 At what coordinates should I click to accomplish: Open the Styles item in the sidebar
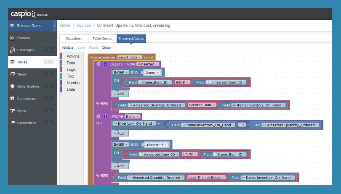[x=21, y=111]
